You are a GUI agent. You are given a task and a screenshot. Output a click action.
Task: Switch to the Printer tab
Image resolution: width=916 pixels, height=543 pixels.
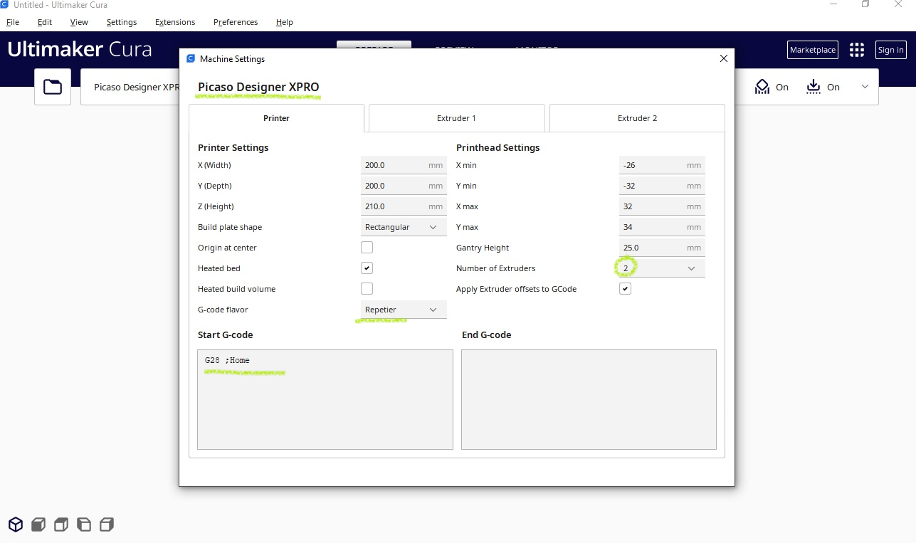tap(277, 118)
